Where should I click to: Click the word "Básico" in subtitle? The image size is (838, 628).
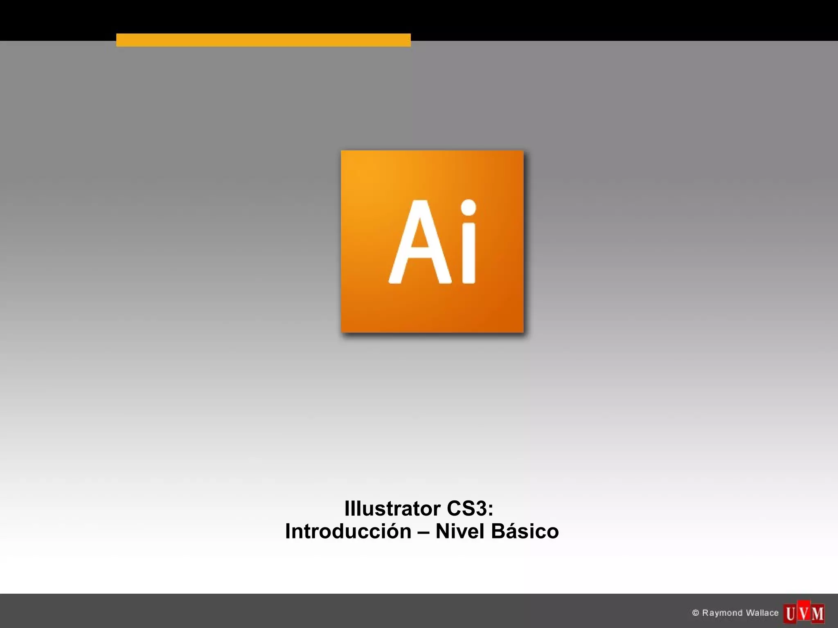525,532
